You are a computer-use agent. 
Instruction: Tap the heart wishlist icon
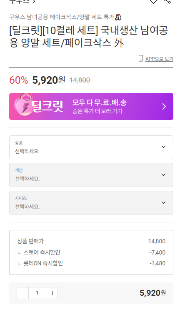tap(153, 1)
